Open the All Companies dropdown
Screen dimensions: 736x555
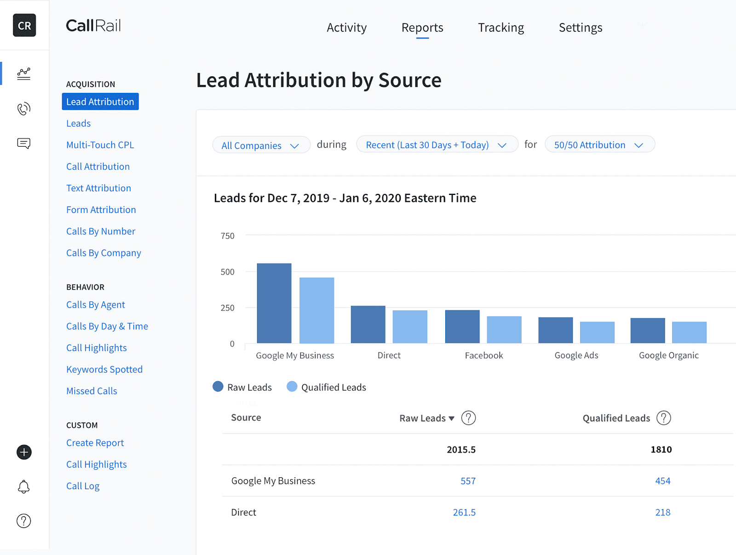pyautogui.click(x=261, y=145)
